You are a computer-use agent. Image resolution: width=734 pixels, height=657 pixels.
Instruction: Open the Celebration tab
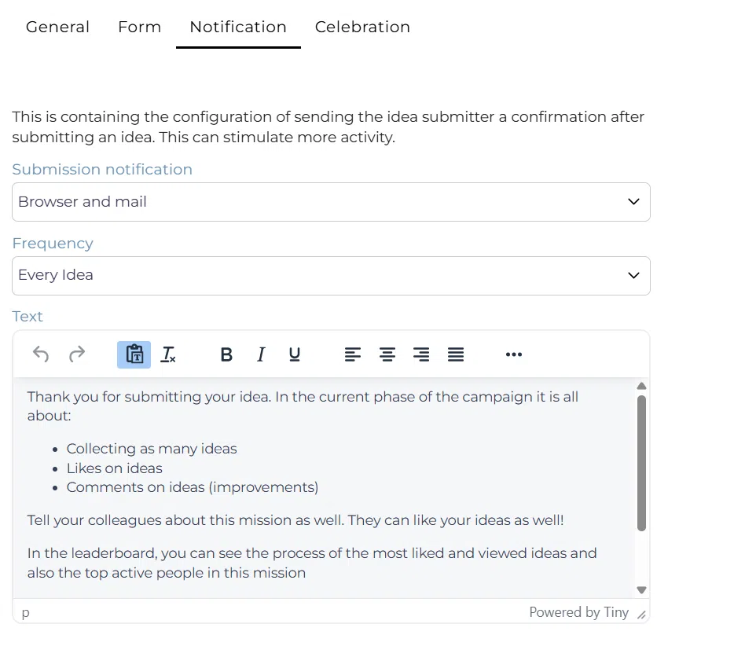(363, 28)
